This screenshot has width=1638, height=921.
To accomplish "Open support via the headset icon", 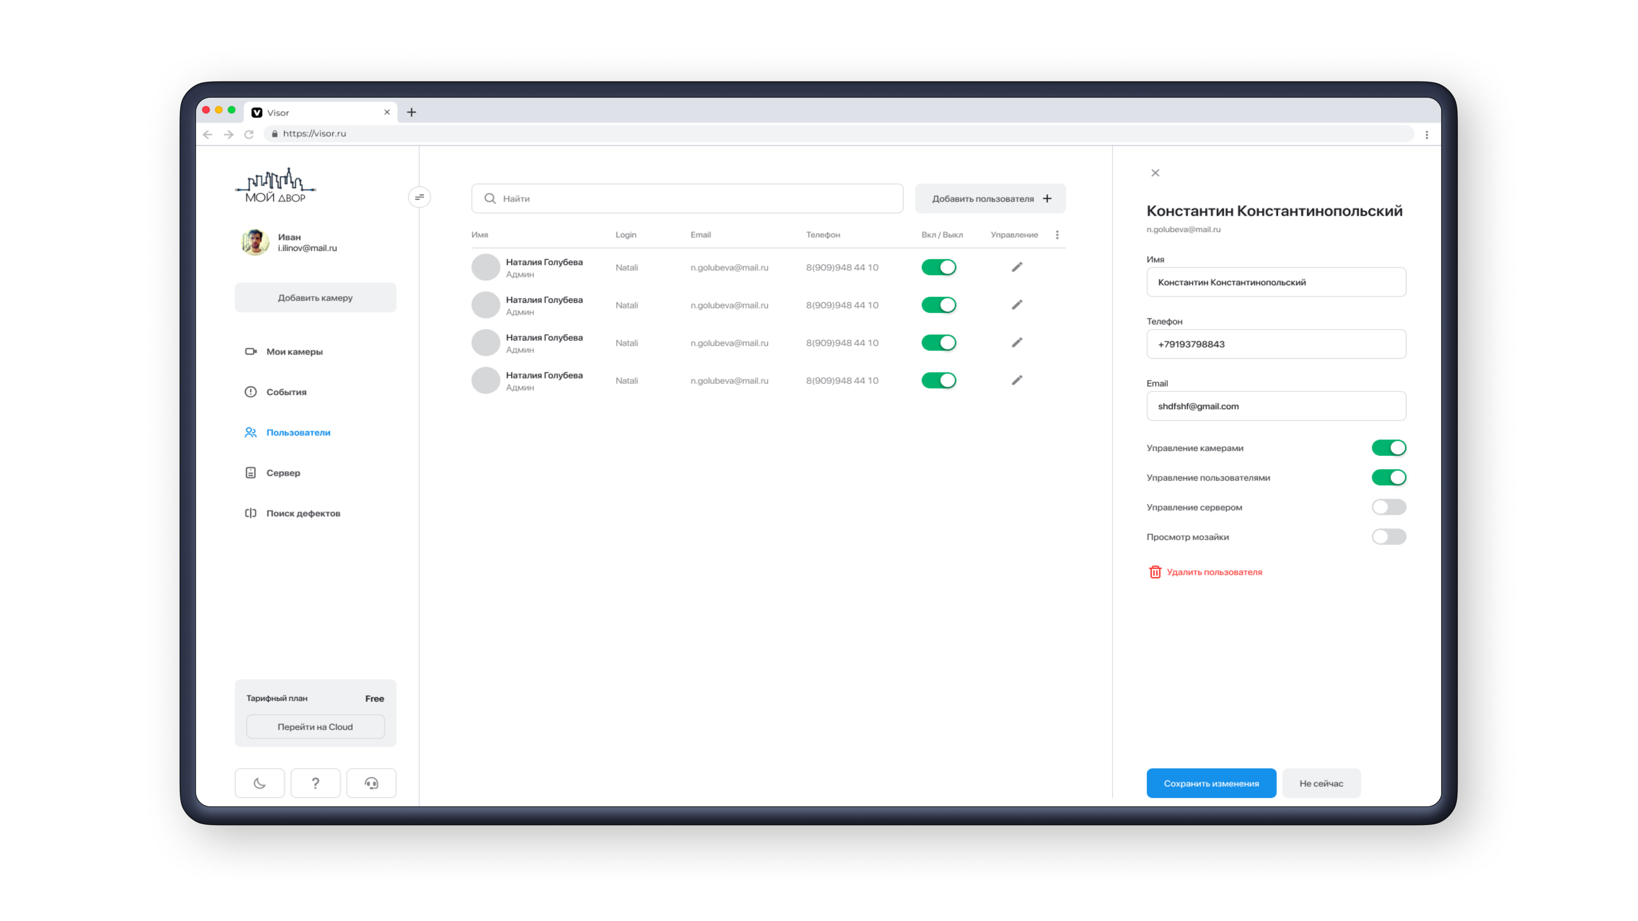I will 371,783.
